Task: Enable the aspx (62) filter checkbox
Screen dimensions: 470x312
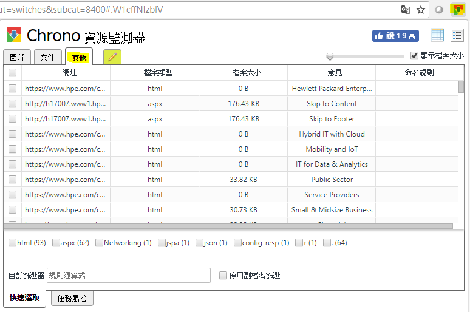Action: tap(56, 242)
